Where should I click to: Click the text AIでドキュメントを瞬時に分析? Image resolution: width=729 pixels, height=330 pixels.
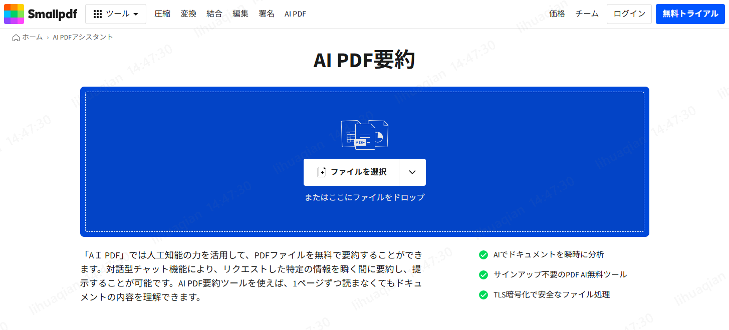[549, 254]
